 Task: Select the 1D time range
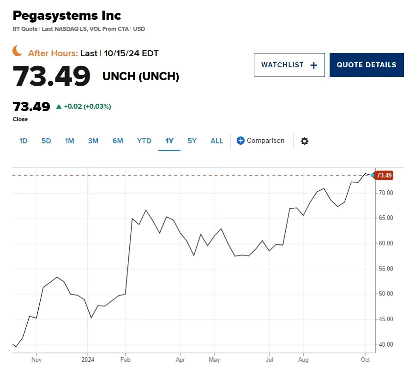click(23, 141)
